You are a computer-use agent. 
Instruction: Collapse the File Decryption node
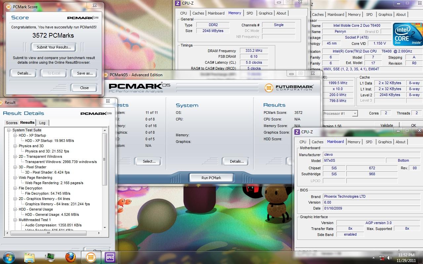click(x=15, y=188)
